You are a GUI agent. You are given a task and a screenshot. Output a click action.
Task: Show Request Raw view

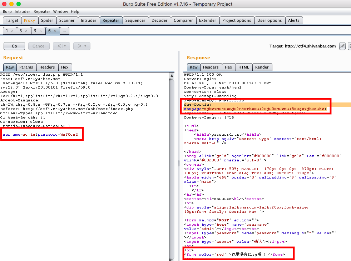pyautogui.click(x=10, y=67)
